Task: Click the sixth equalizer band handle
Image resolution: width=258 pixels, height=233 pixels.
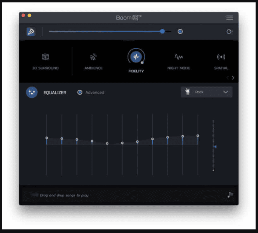Action: (x=122, y=143)
